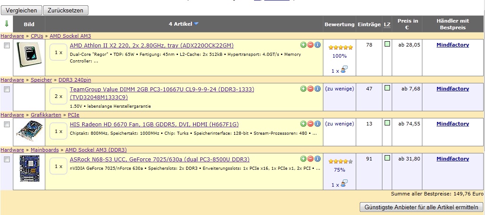485x215 pixels.
Task: Toggle the LZ checkbox in the TeamGroup row
Action: point(387,88)
